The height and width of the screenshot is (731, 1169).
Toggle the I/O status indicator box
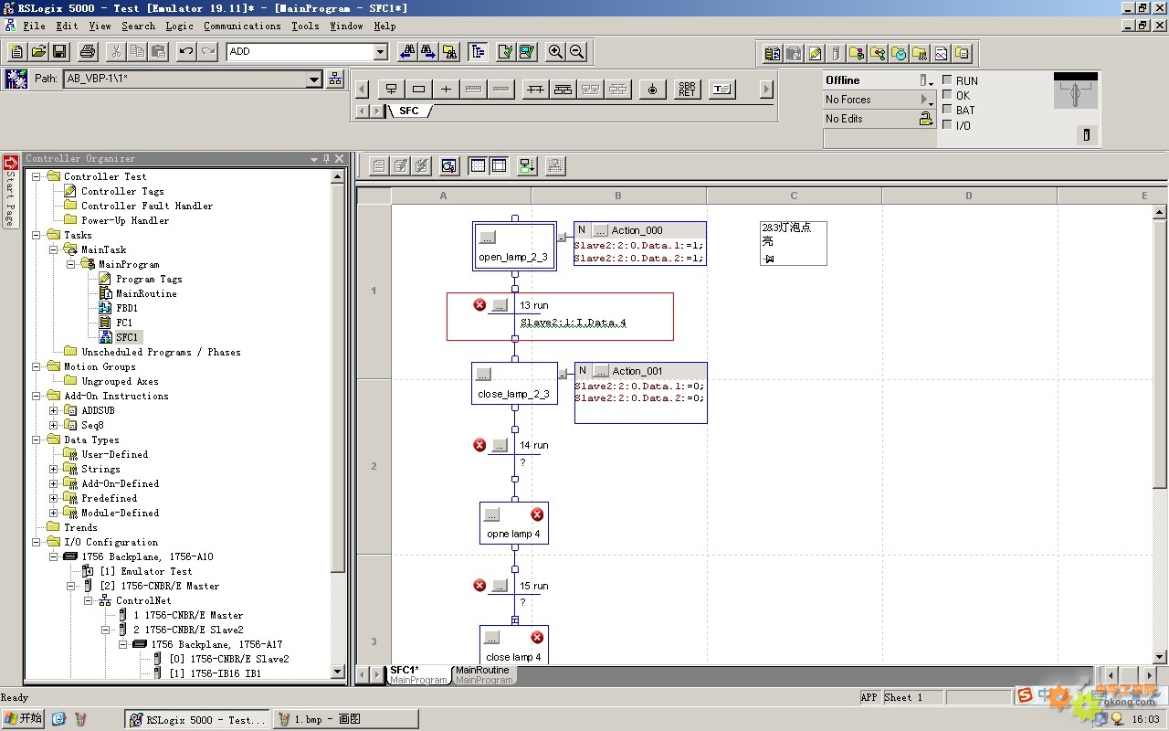pyautogui.click(x=947, y=125)
